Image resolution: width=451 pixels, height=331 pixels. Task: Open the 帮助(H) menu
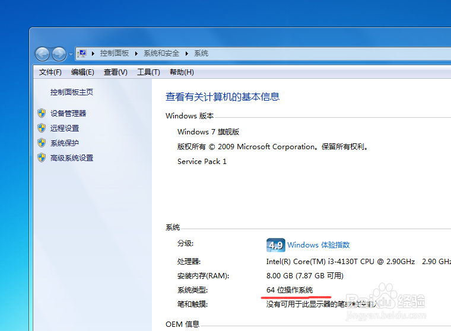[x=182, y=72]
